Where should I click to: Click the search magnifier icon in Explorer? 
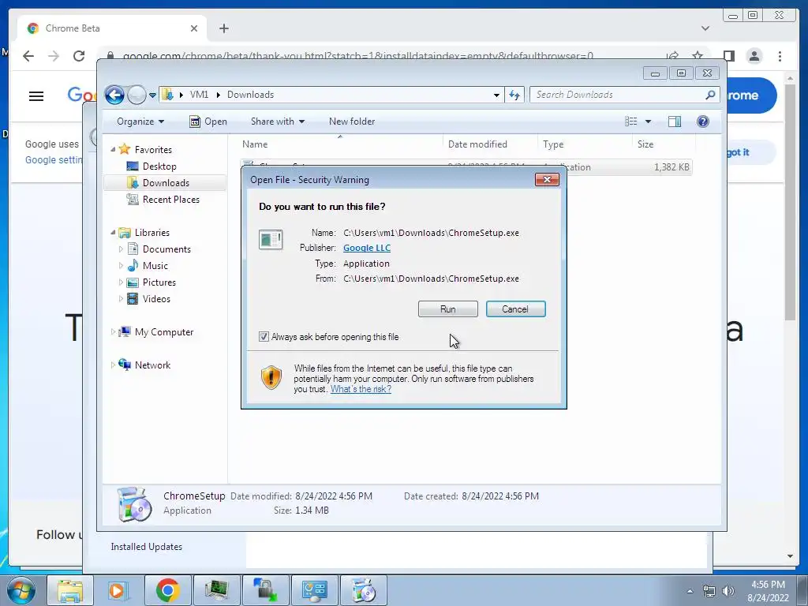pos(710,95)
